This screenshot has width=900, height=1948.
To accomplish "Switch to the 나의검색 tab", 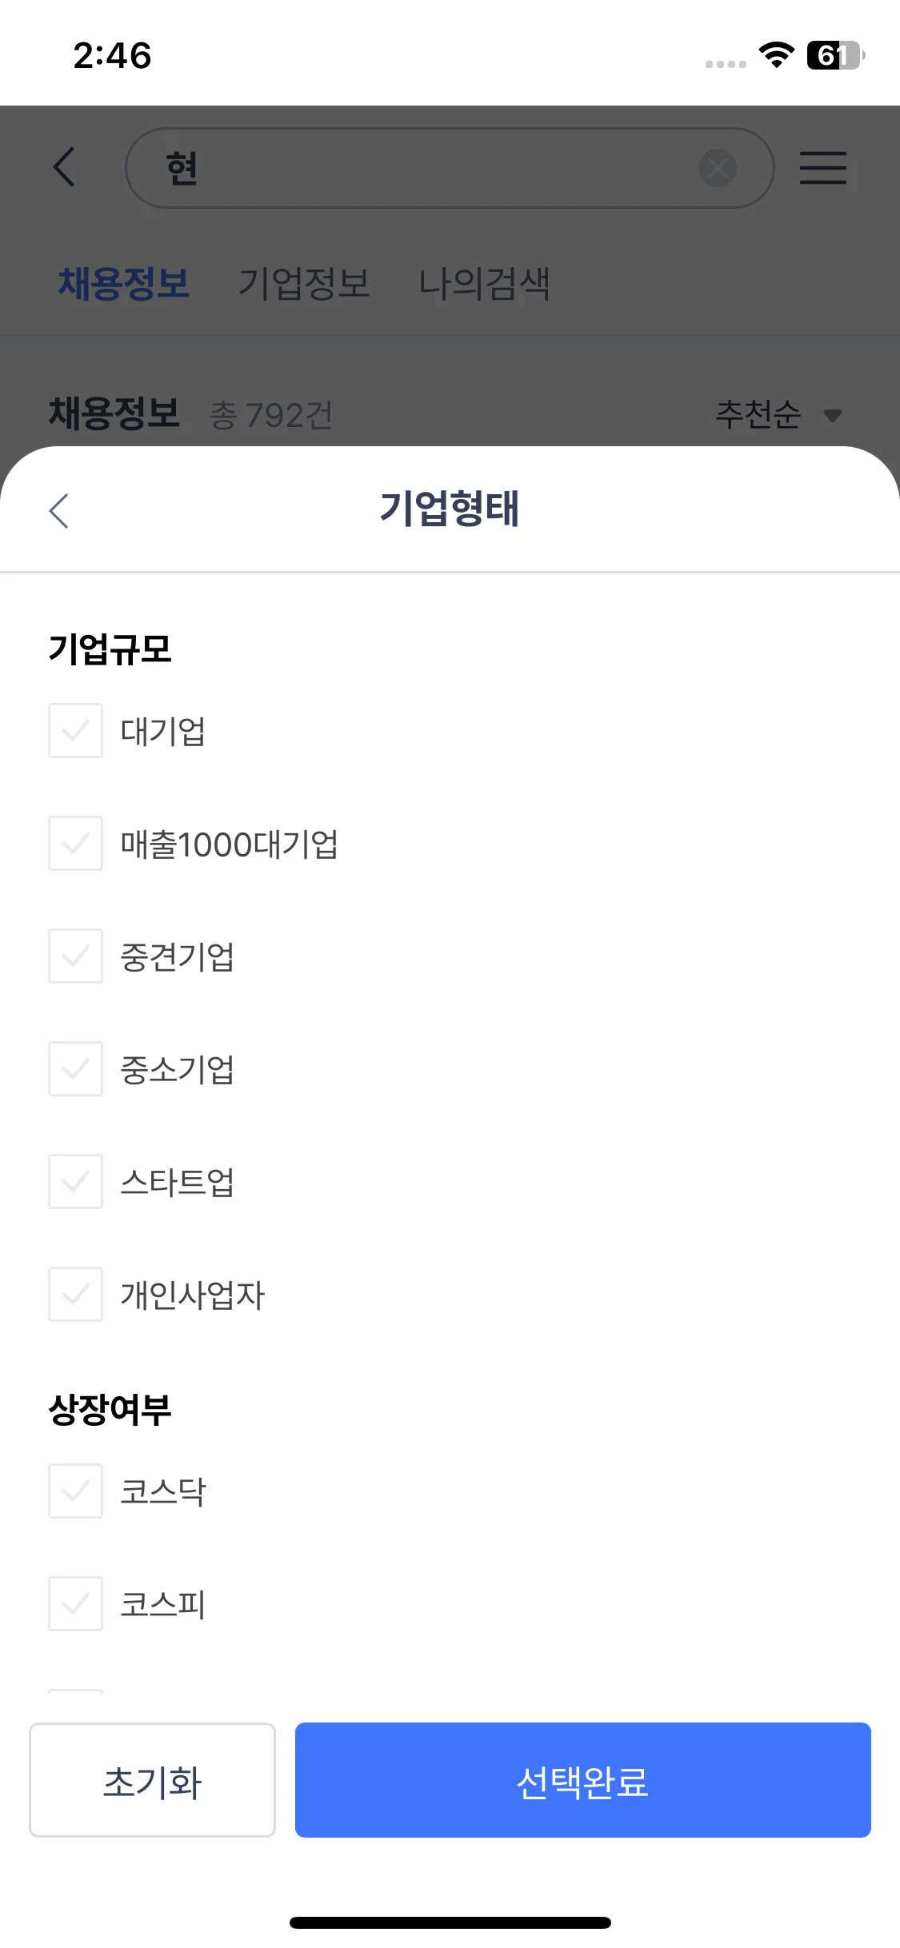I will tap(485, 283).
